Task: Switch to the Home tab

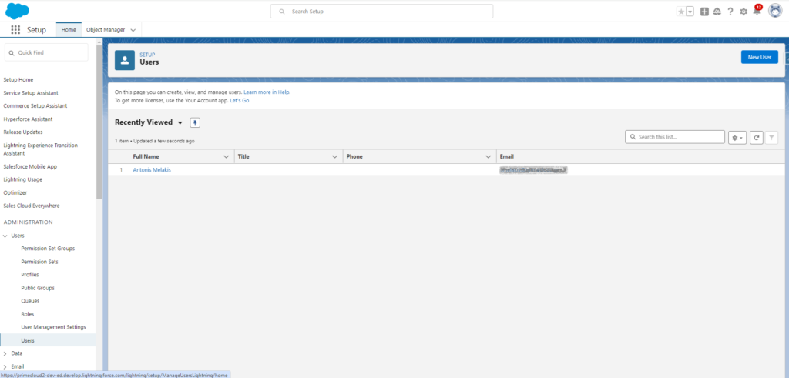Action: point(69,30)
